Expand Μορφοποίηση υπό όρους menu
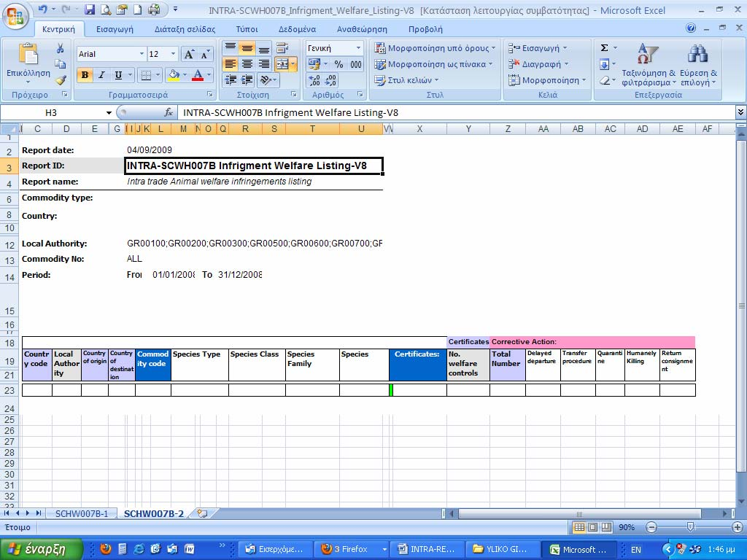The image size is (747, 560). (x=435, y=47)
